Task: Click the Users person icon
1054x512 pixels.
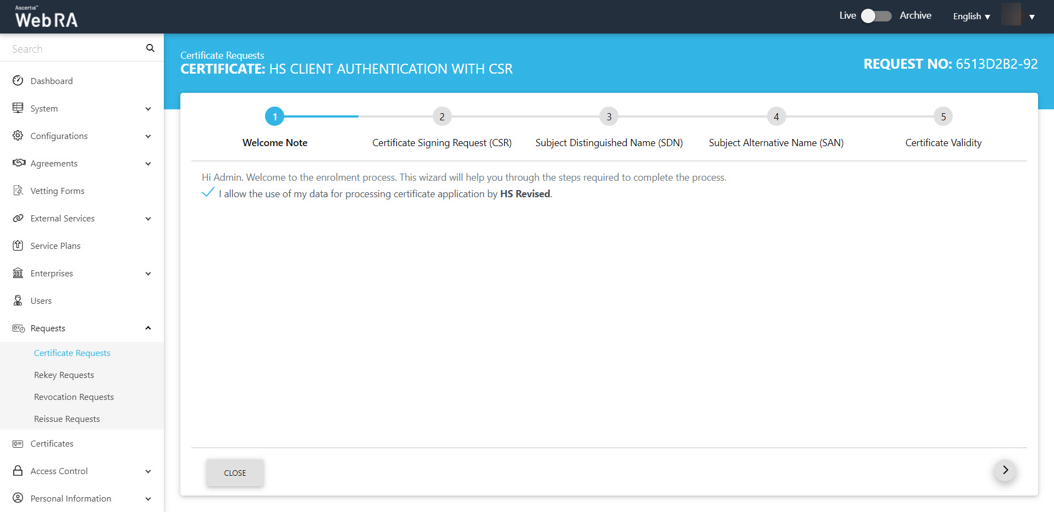Action: [18, 300]
